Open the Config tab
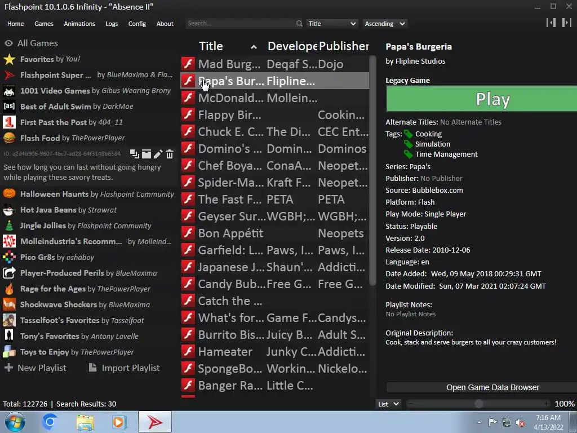 coord(137,24)
